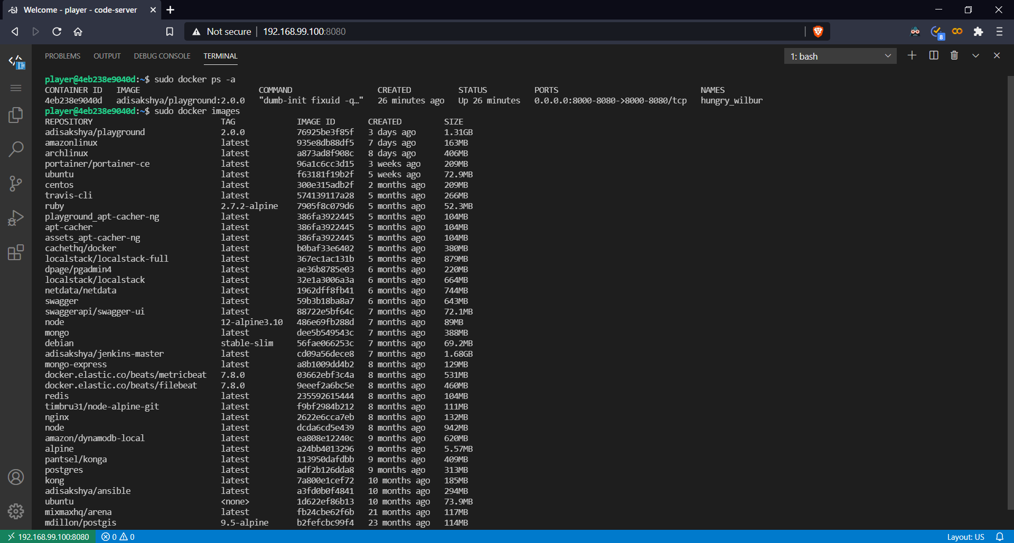Open notifications bell in status bar
The width and height of the screenshot is (1014, 543).
1000,537
